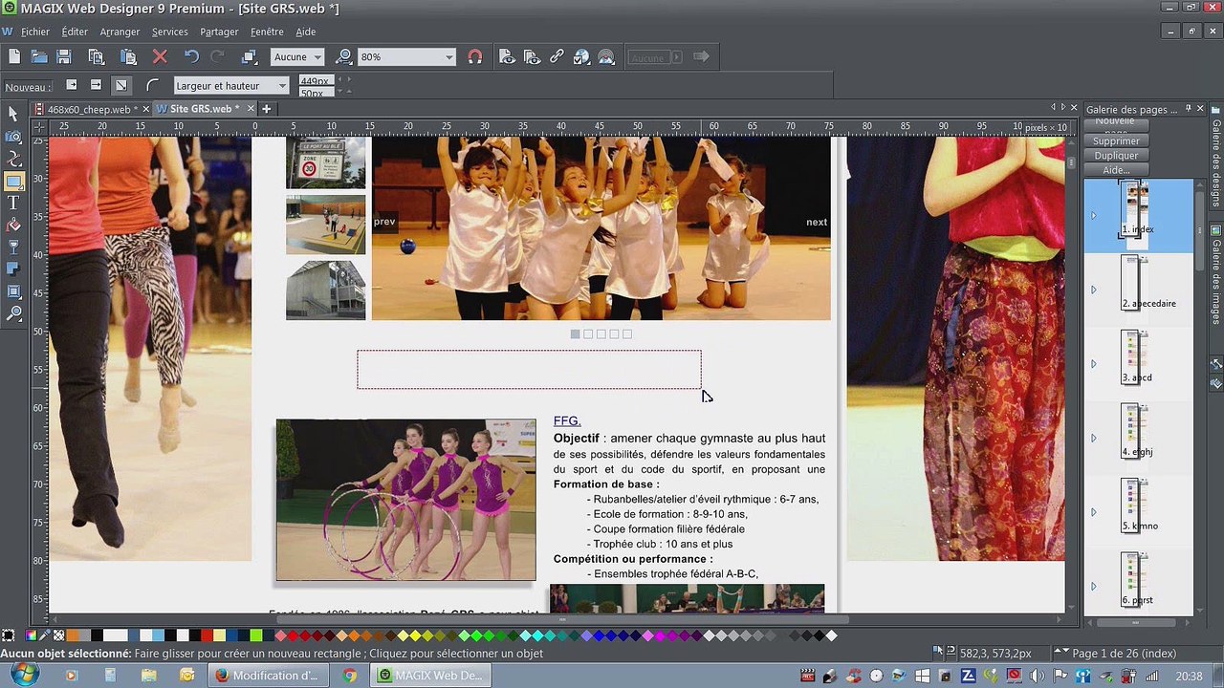Viewport: 1224px width, 688px height.
Task: Open the 80% zoom level dropdown
Action: point(406,57)
